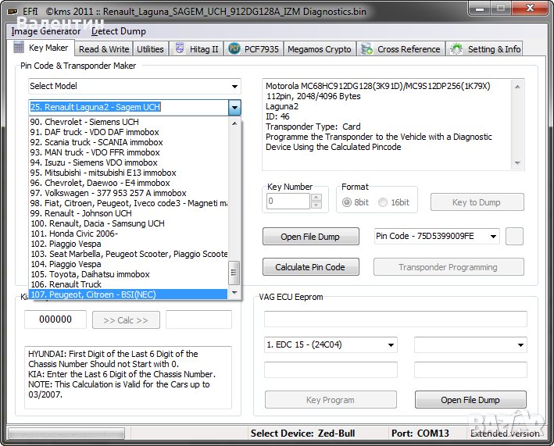Click the Setting & Info gear icon
Image resolution: width=554 pixels, height=446 pixels.
457,49
